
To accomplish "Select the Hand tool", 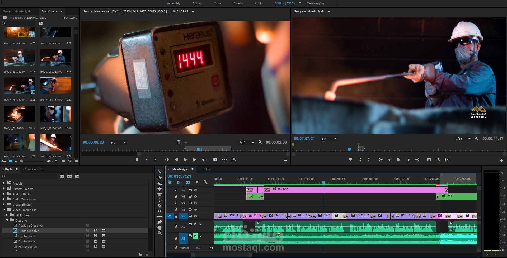I will point(159,228).
